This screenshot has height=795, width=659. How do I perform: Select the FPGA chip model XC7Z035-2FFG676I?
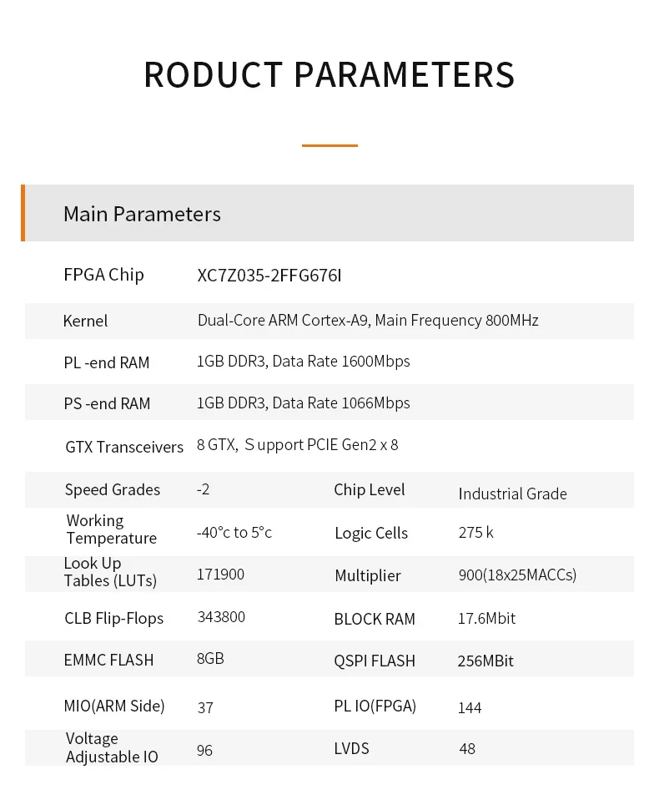pos(269,276)
